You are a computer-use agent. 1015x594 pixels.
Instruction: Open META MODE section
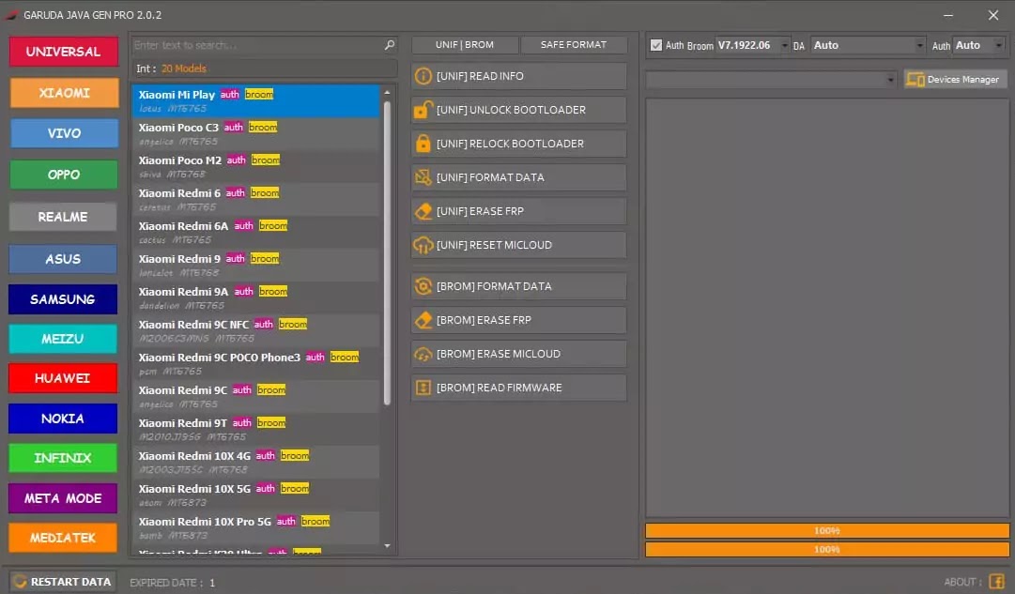tap(63, 498)
